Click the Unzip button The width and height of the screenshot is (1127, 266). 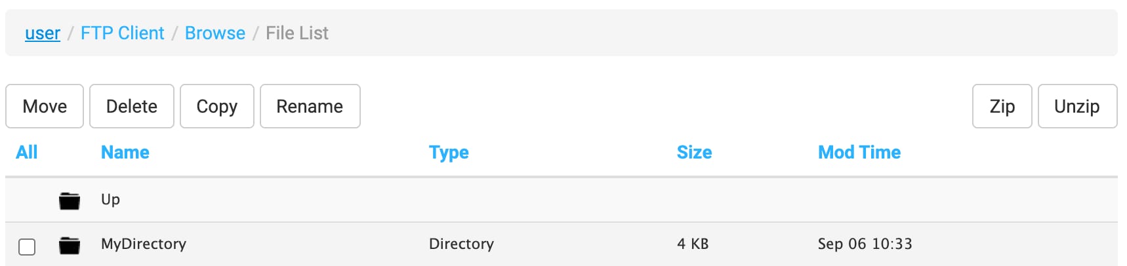pyautogui.click(x=1076, y=106)
